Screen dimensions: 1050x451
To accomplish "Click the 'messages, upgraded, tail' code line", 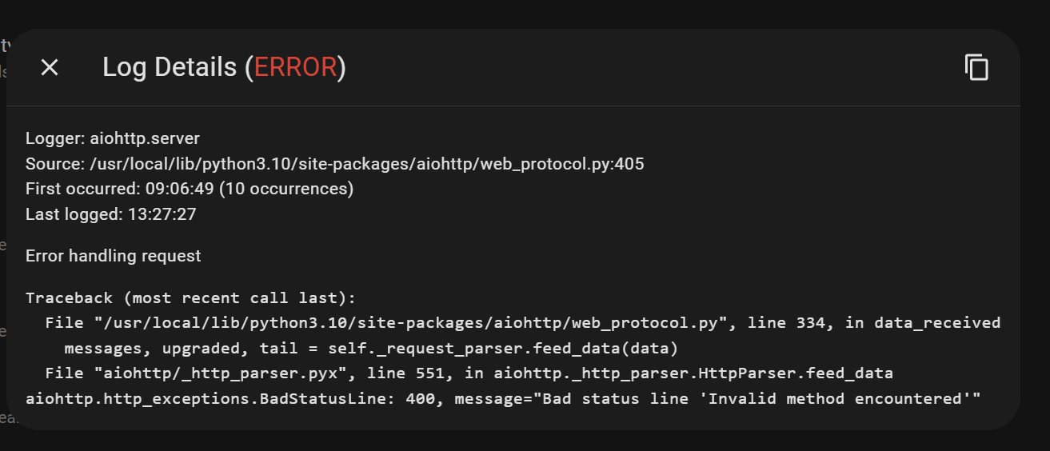I will [371, 349].
